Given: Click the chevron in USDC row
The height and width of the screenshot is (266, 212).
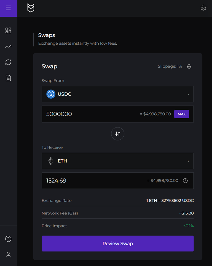Looking at the screenshot, I should tap(188, 94).
